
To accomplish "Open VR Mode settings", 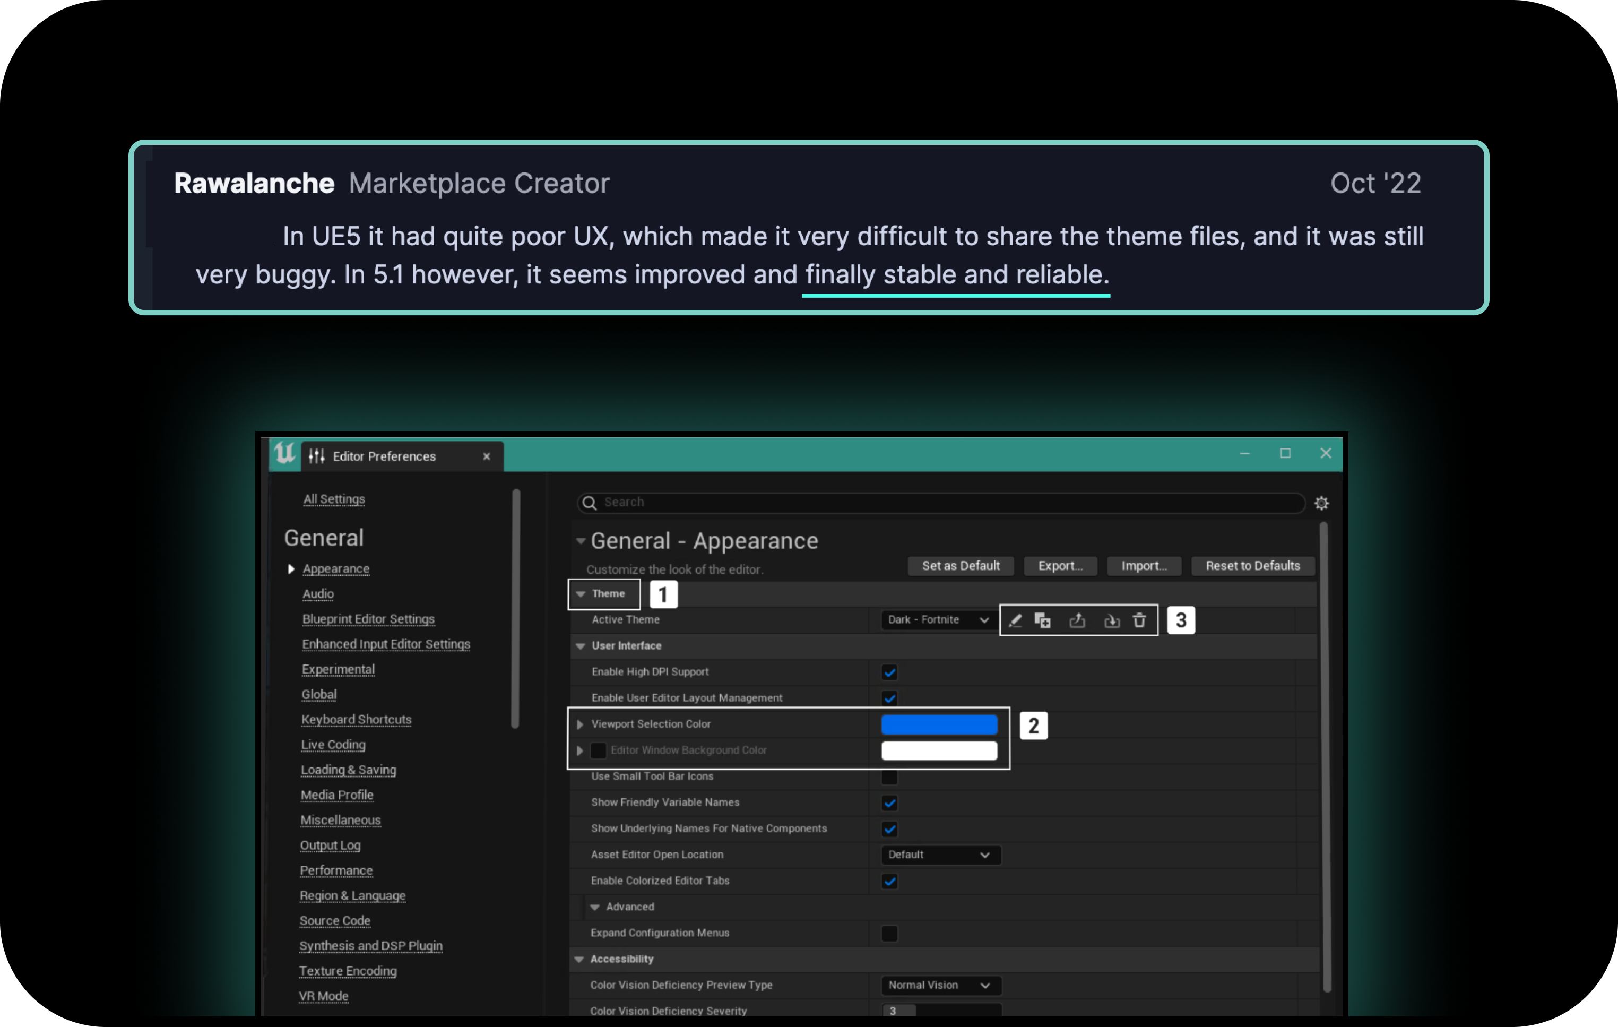I will (323, 996).
